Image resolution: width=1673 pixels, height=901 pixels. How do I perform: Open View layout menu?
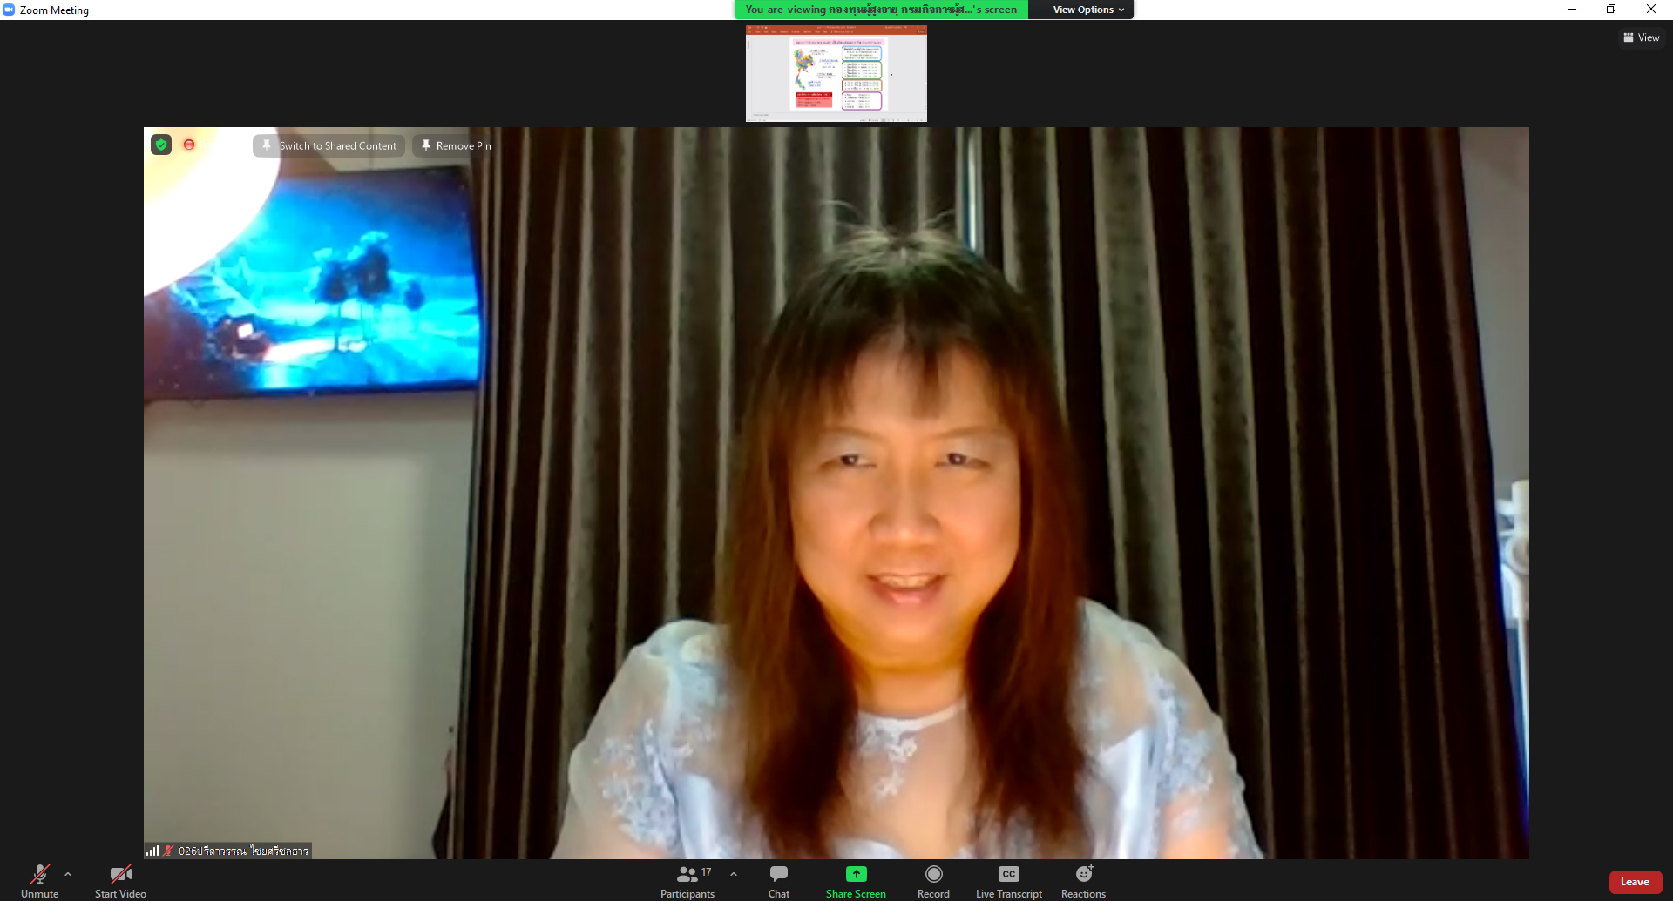(x=1642, y=37)
